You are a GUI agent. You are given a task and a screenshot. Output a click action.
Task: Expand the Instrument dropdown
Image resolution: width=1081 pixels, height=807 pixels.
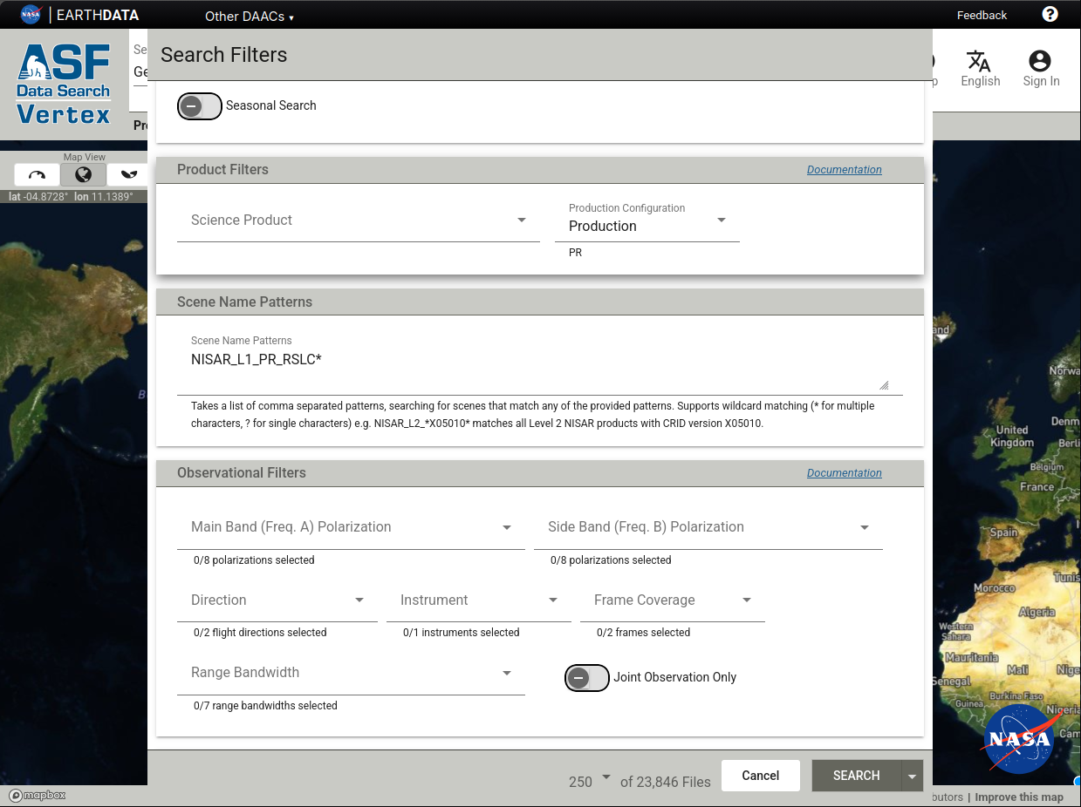(x=479, y=600)
